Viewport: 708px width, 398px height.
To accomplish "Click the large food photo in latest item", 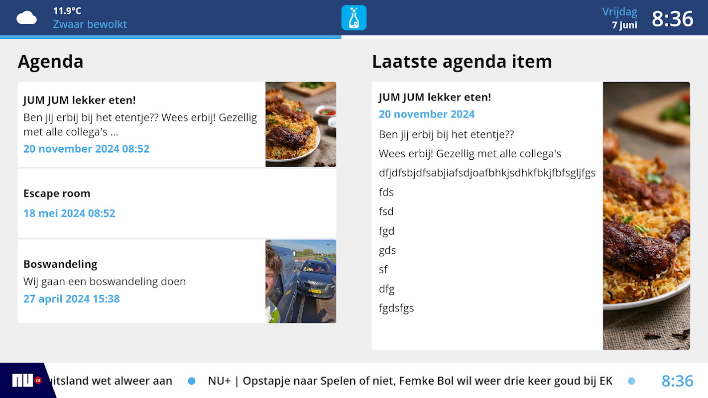I will (x=646, y=216).
